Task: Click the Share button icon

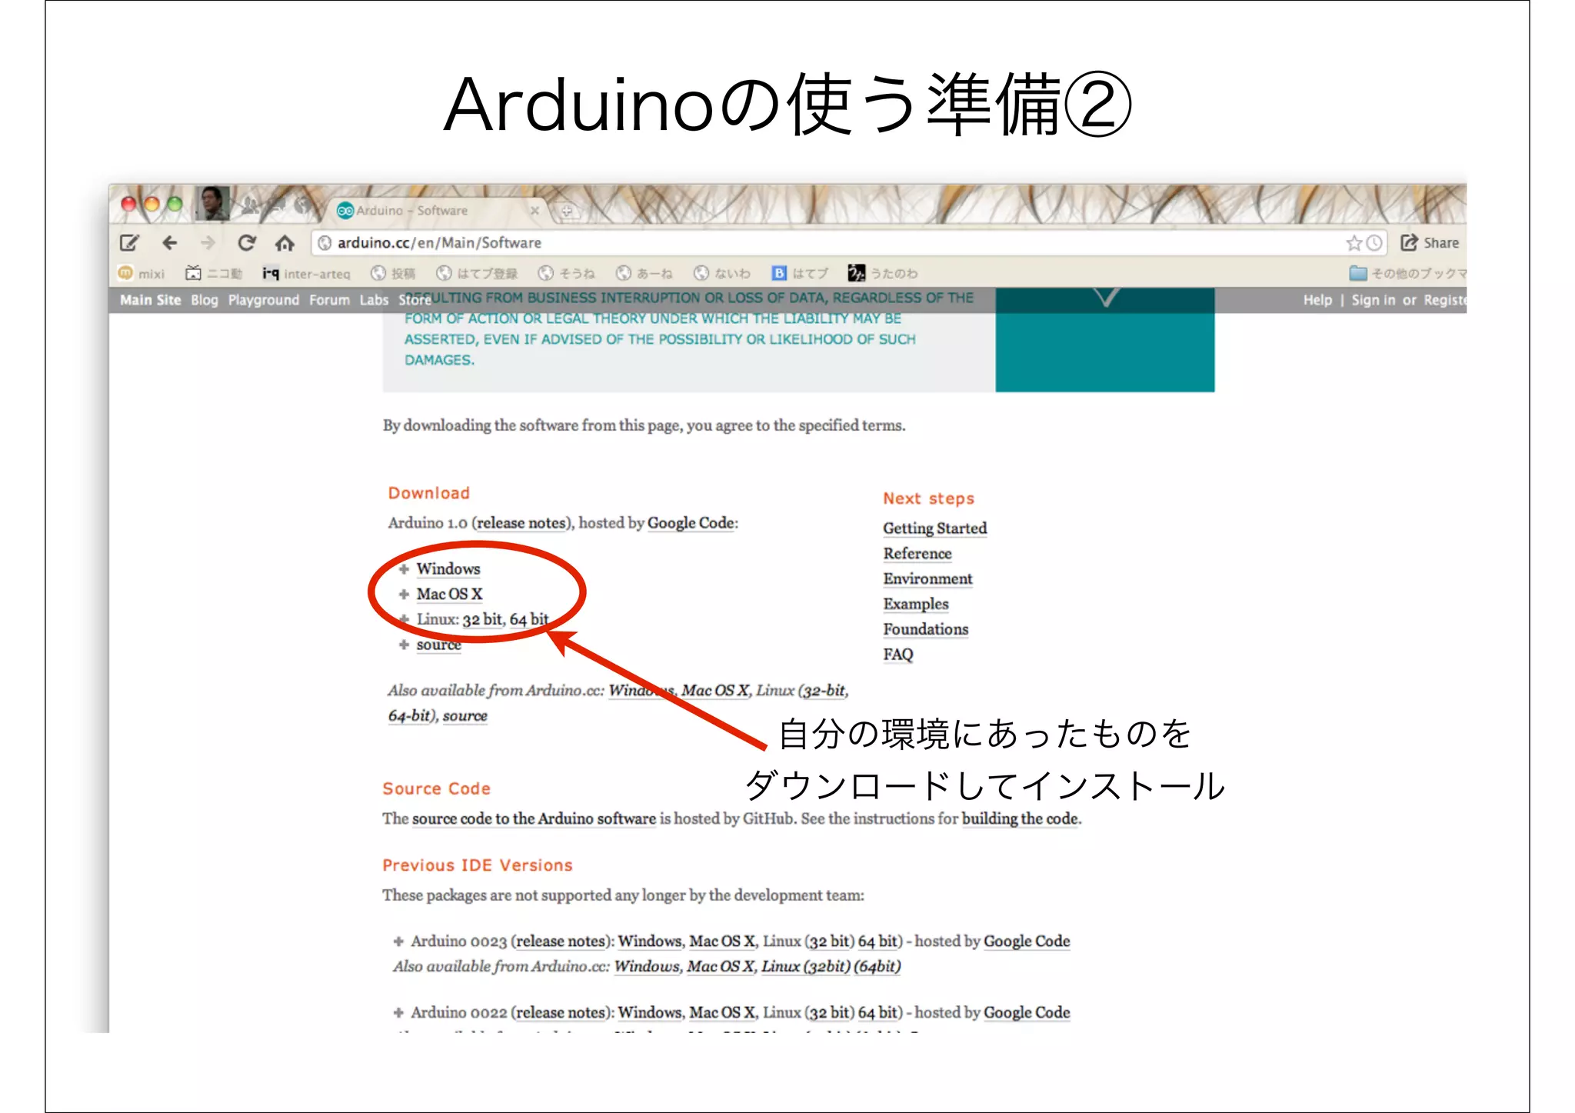Action: 1409,242
